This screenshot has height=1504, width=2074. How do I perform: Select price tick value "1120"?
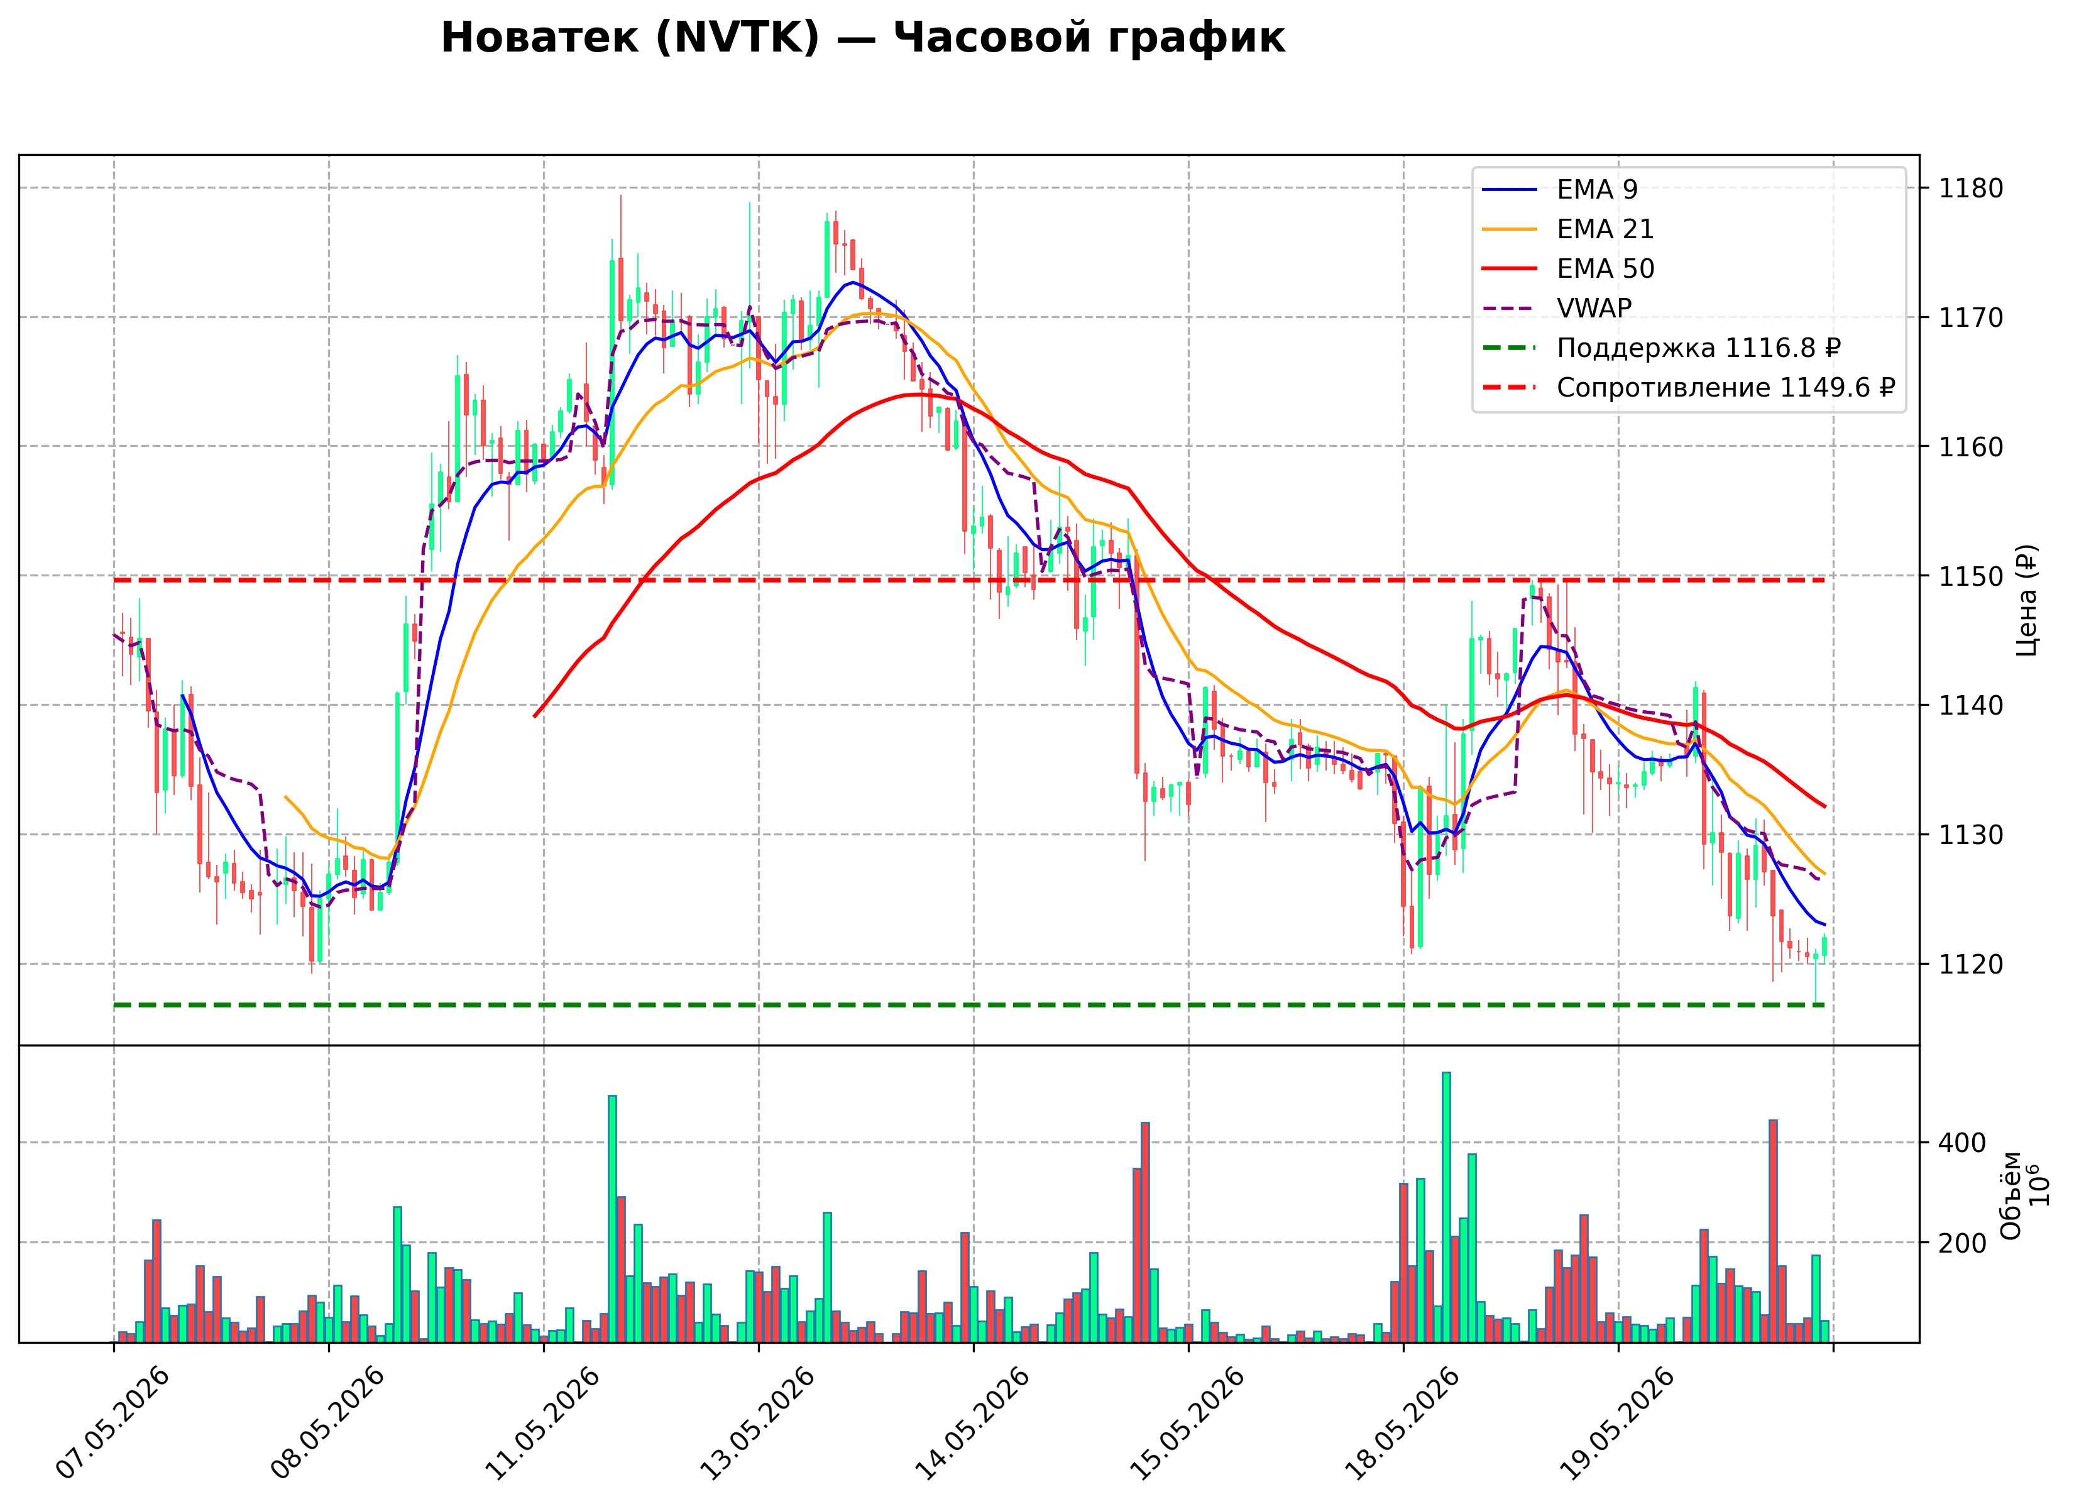tap(1971, 963)
